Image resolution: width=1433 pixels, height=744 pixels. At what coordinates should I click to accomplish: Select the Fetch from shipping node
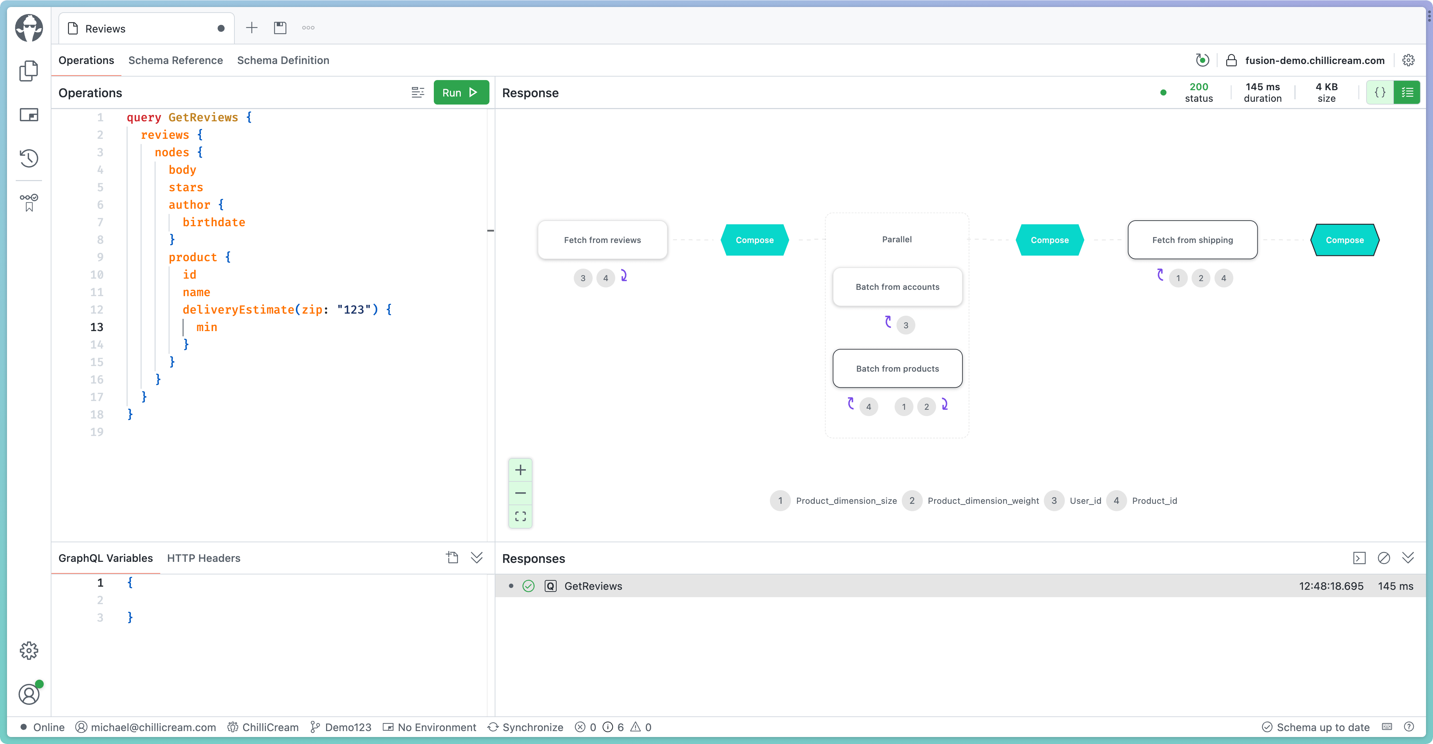click(1192, 239)
